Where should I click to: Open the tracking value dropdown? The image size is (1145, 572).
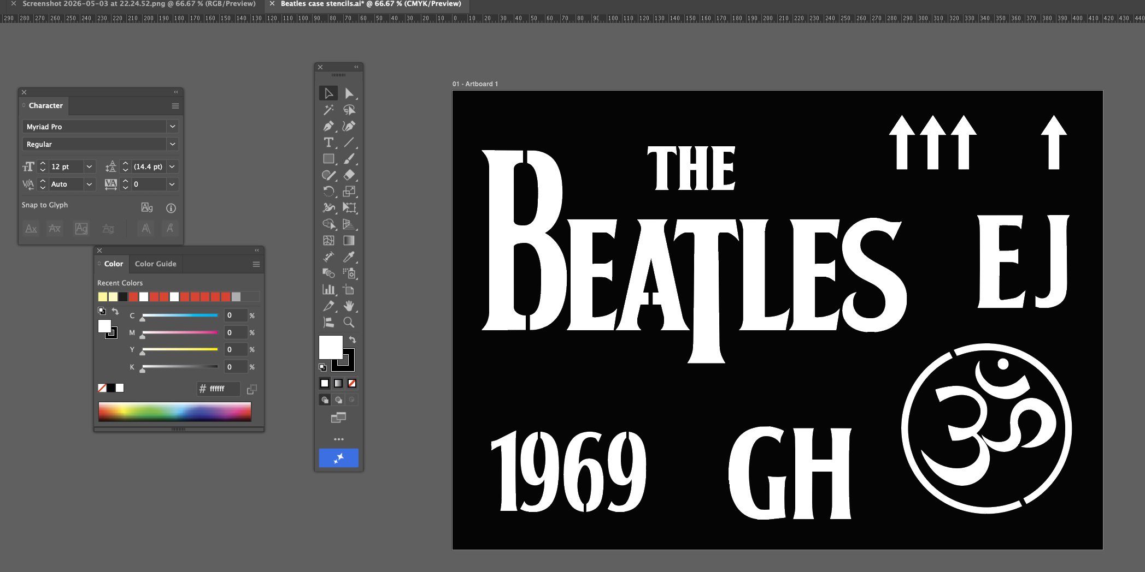click(x=172, y=184)
